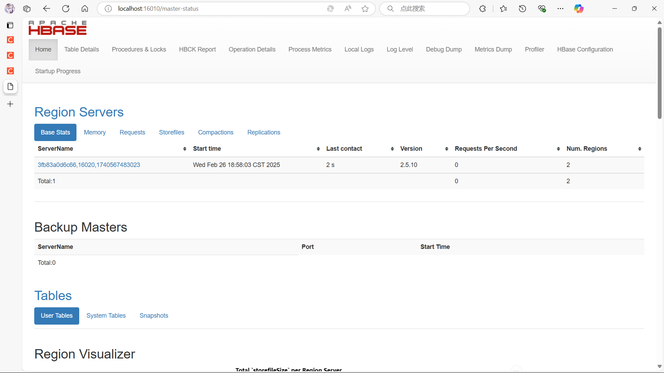Click the read aloud icon
This screenshot has height=373, width=664.
tap(348, 9)
